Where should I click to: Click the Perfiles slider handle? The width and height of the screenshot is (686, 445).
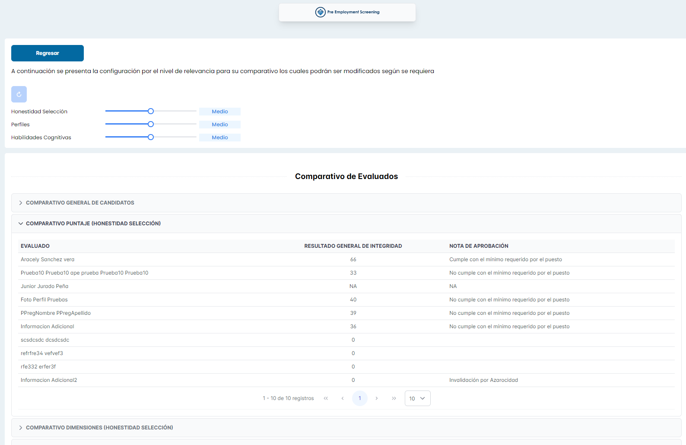[151, 124]
